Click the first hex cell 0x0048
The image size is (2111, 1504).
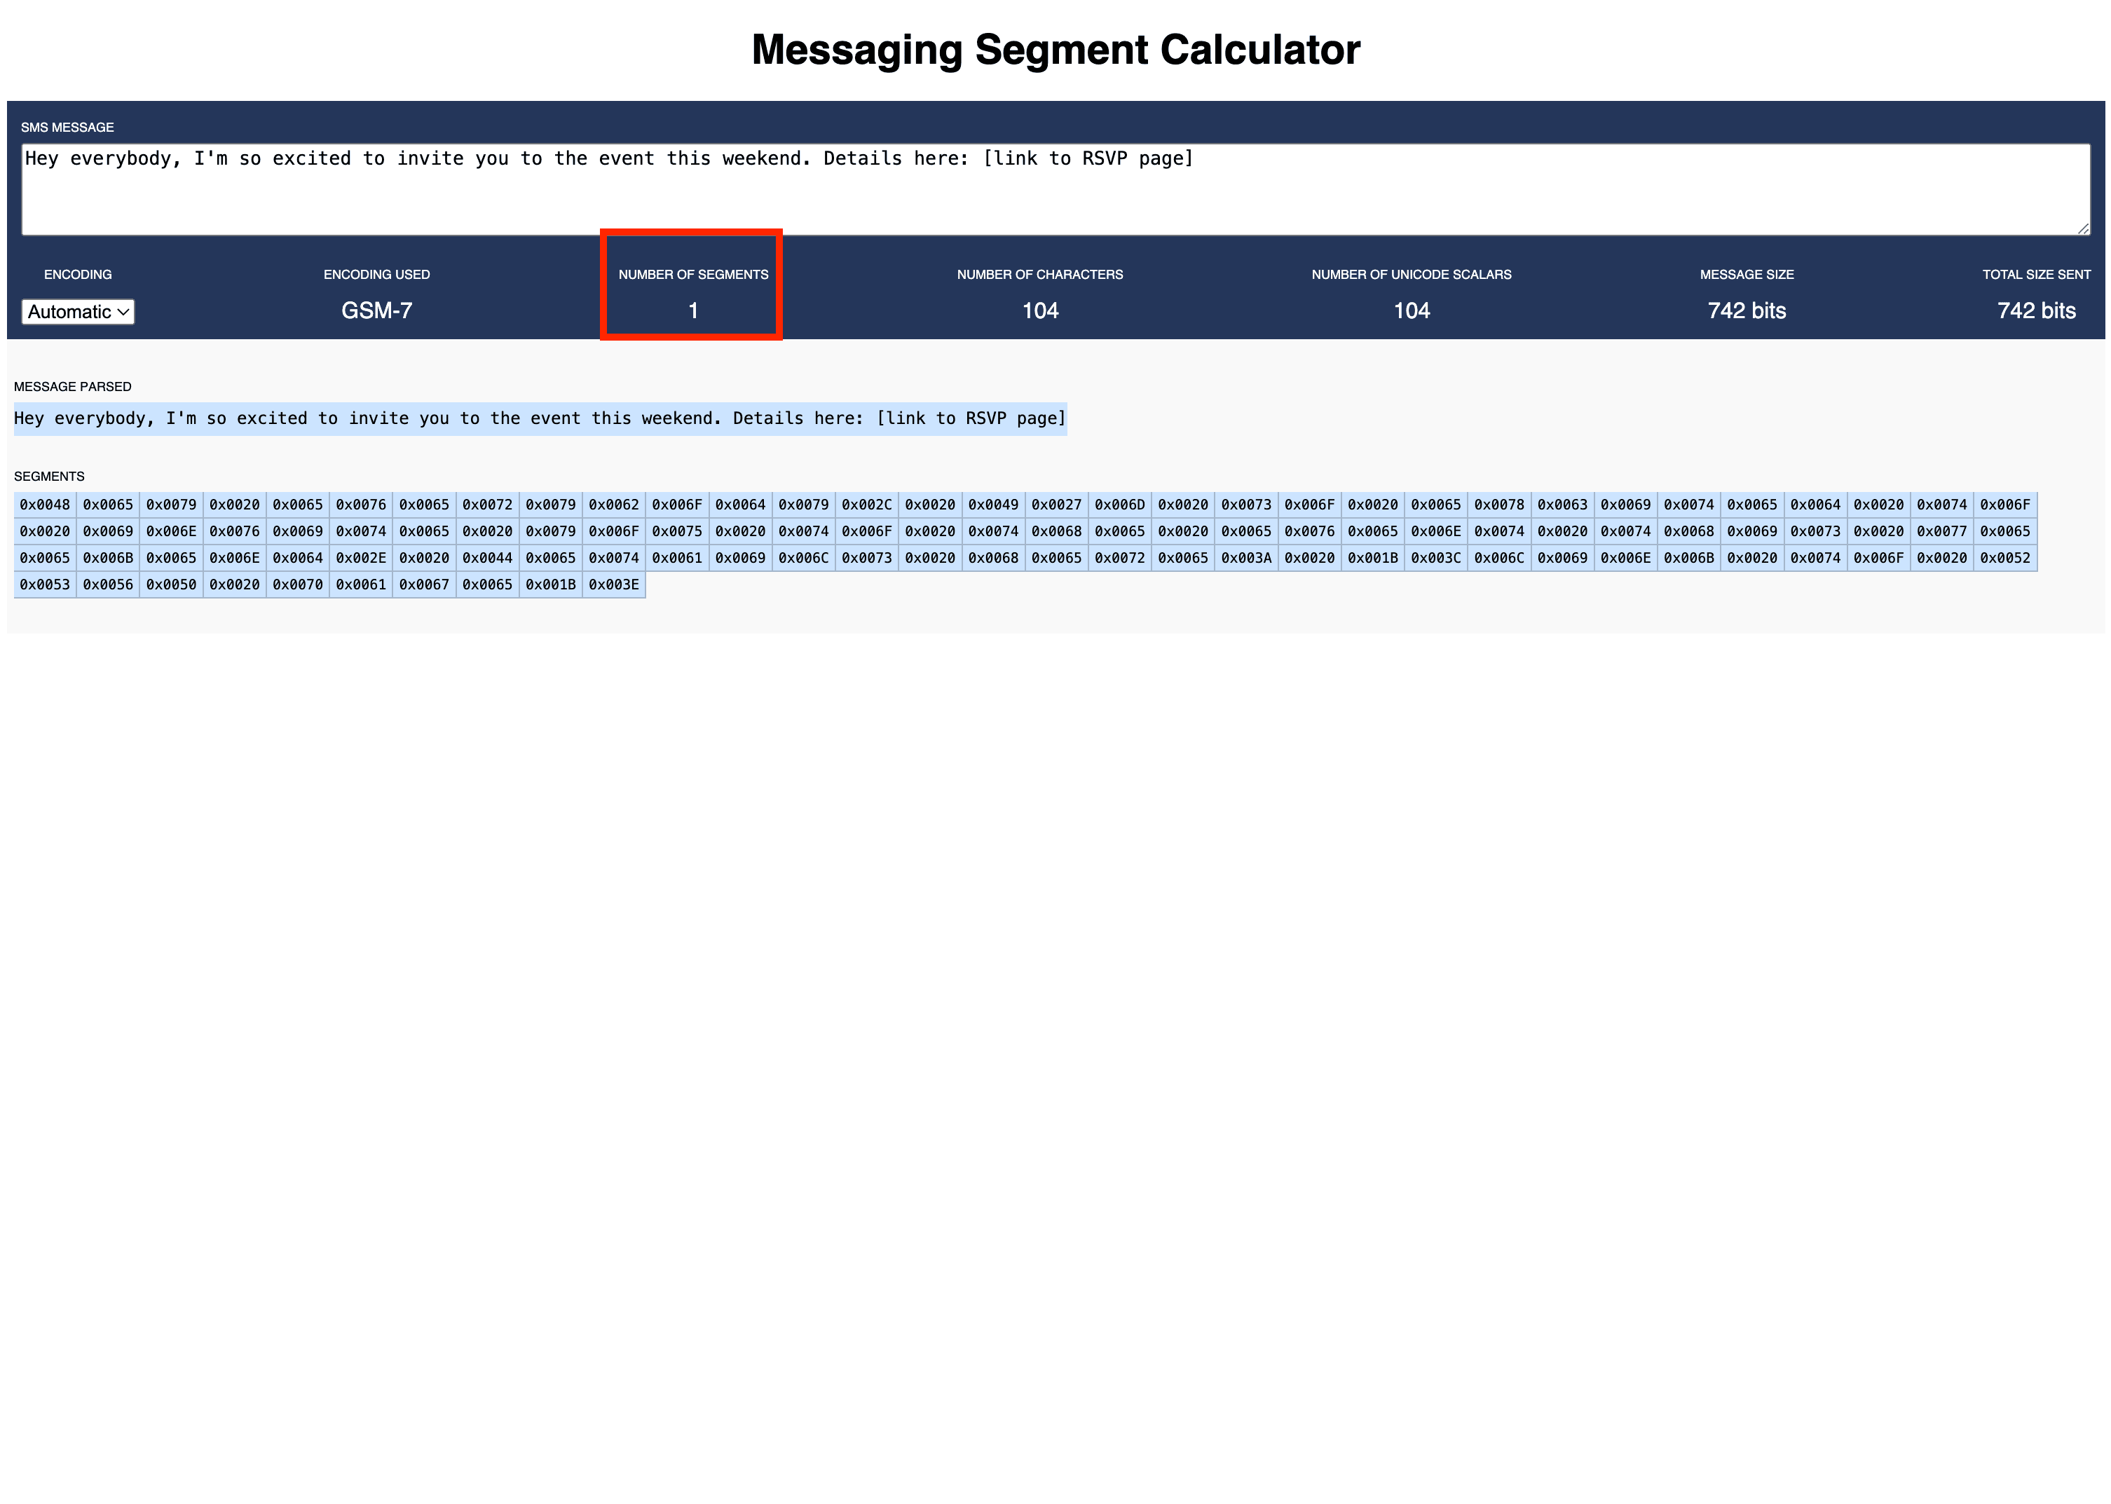[46, 504]
